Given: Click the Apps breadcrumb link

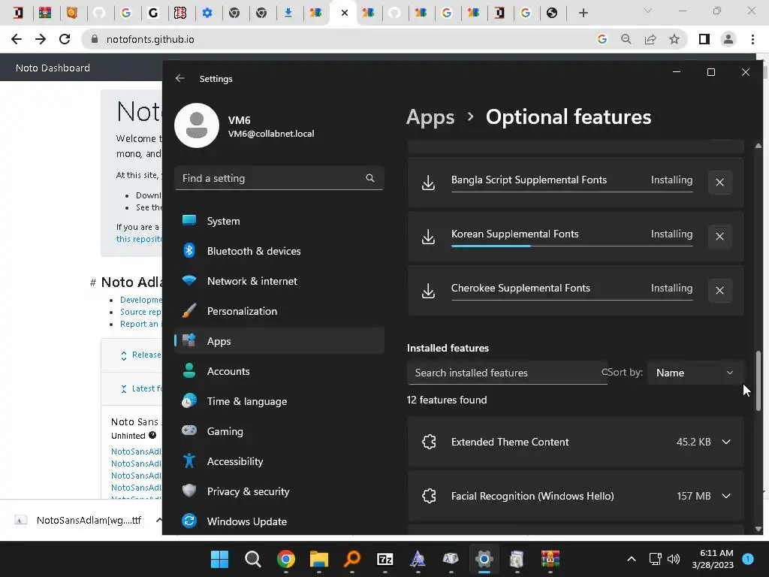Looking at the screenshot, I should [x=430, y=117].
